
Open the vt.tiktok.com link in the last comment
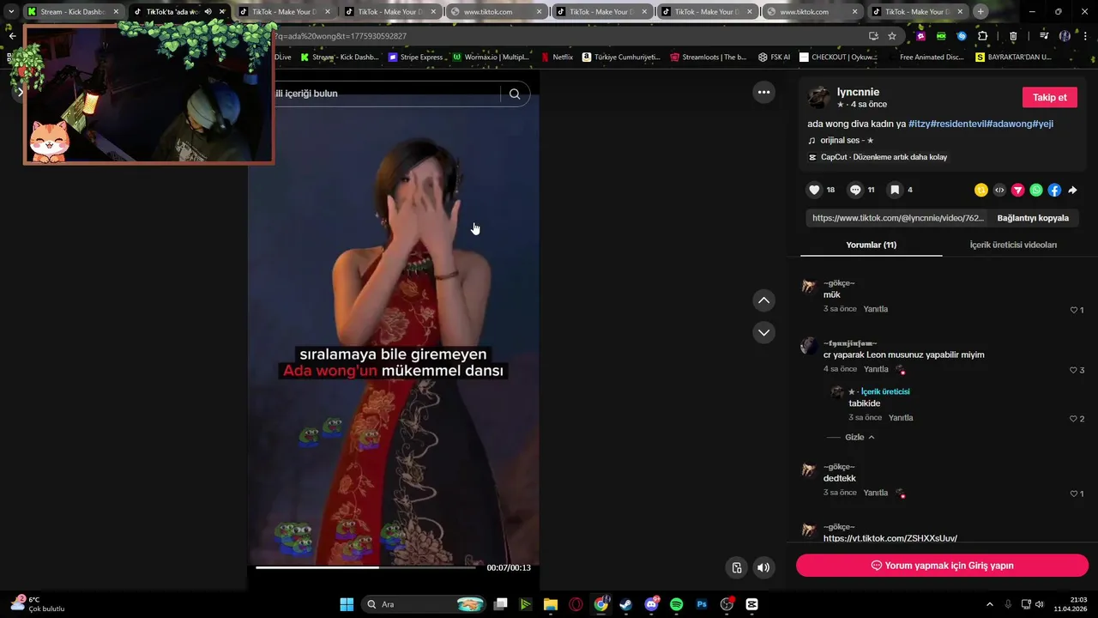890,538
